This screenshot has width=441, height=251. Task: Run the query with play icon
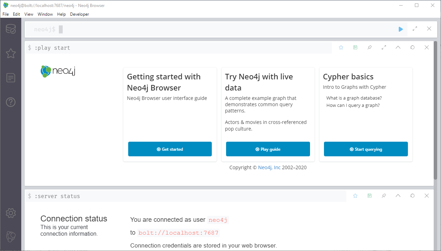click(401, 29)
